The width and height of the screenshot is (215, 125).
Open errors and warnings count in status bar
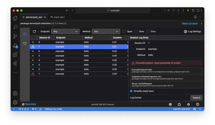point(24,109)
